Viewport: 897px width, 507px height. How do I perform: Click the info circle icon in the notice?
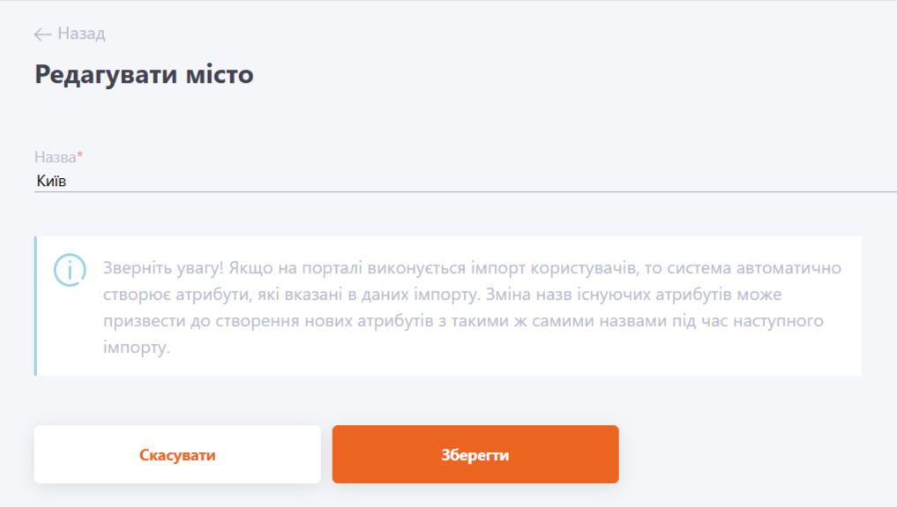point(70,270)
